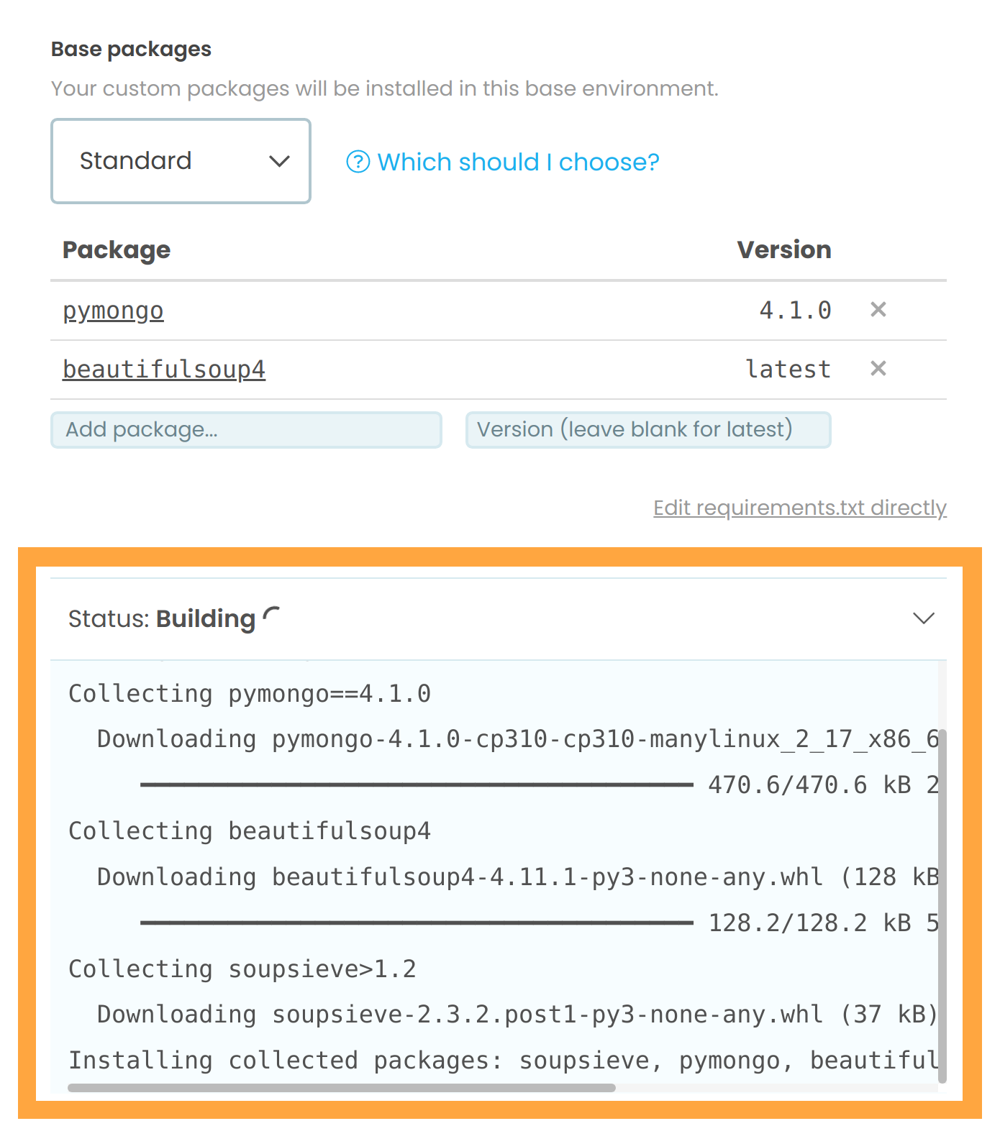Click the beautifulsoup4 package name link
The width and height of the screenshot is (1000, 1144).
coord(163,369)
